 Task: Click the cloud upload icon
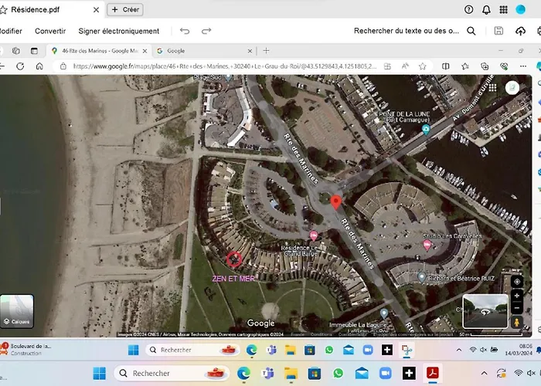pos(520,31)
